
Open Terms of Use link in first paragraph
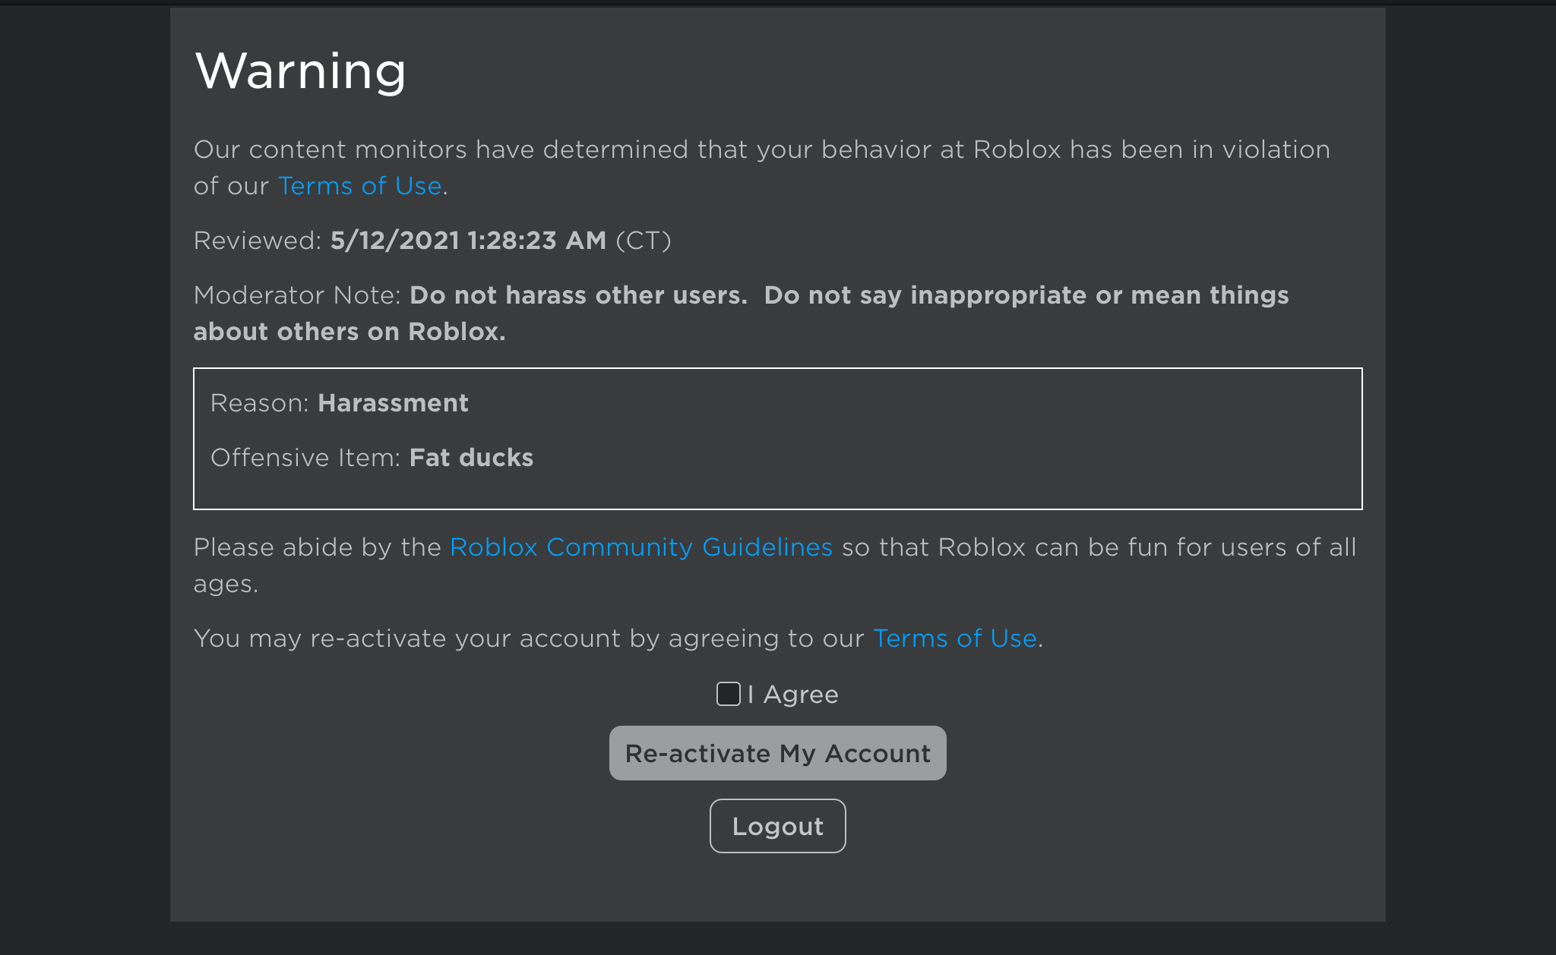(359, 186)
